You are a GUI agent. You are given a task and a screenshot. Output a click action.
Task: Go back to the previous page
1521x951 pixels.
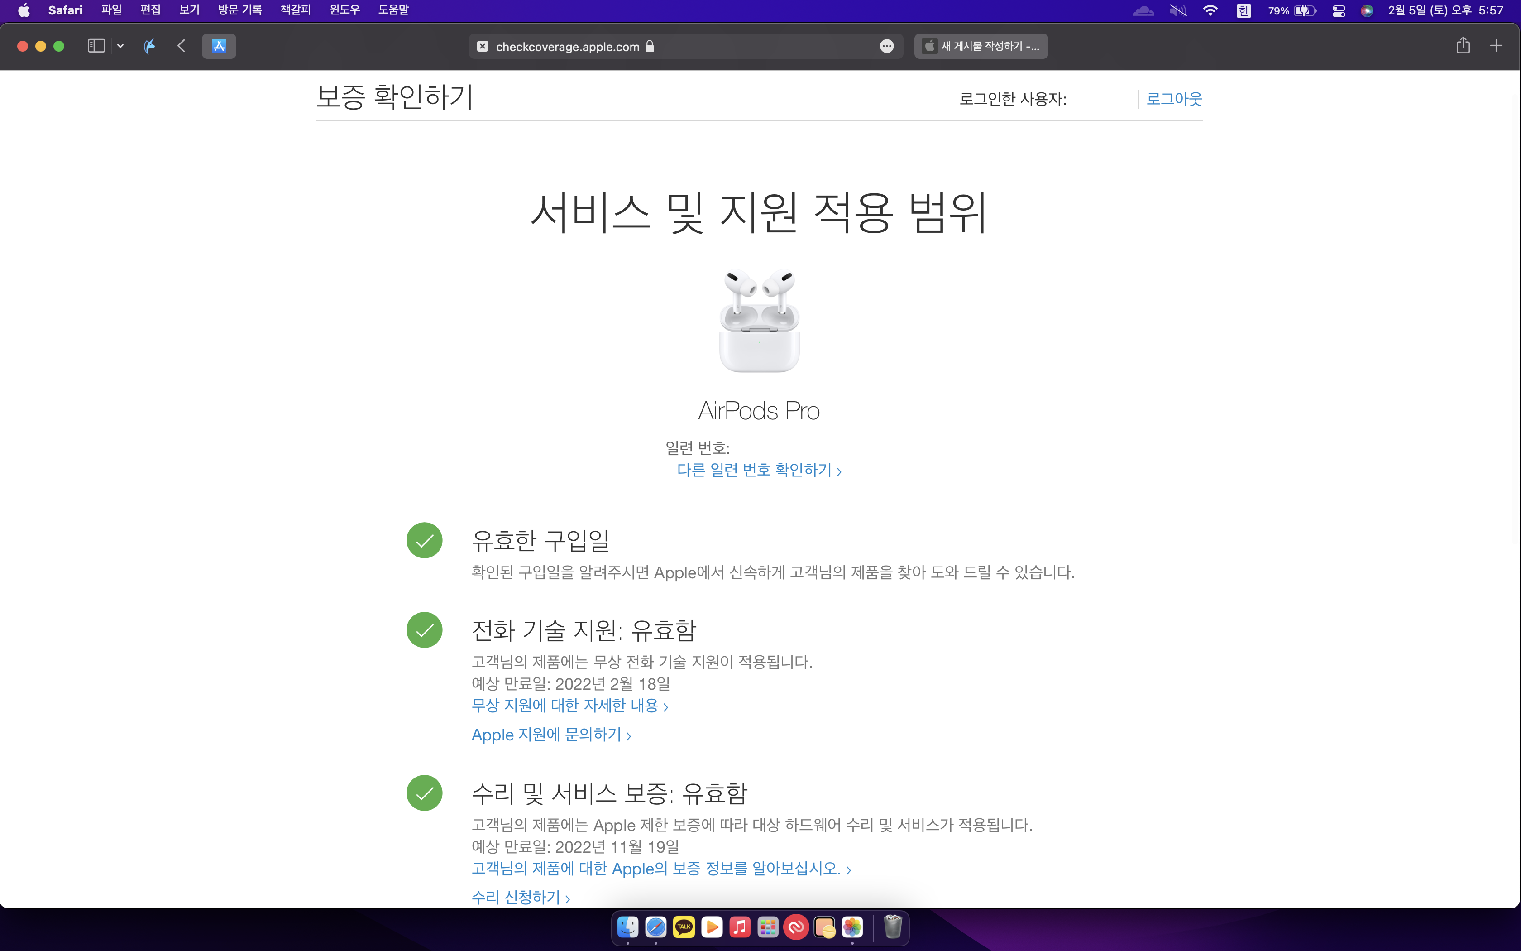pyautogui.click(x=181, y=46)
